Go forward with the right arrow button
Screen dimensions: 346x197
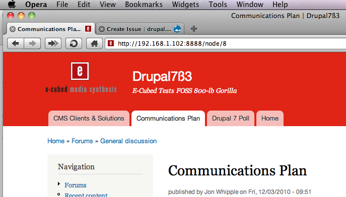32,43
